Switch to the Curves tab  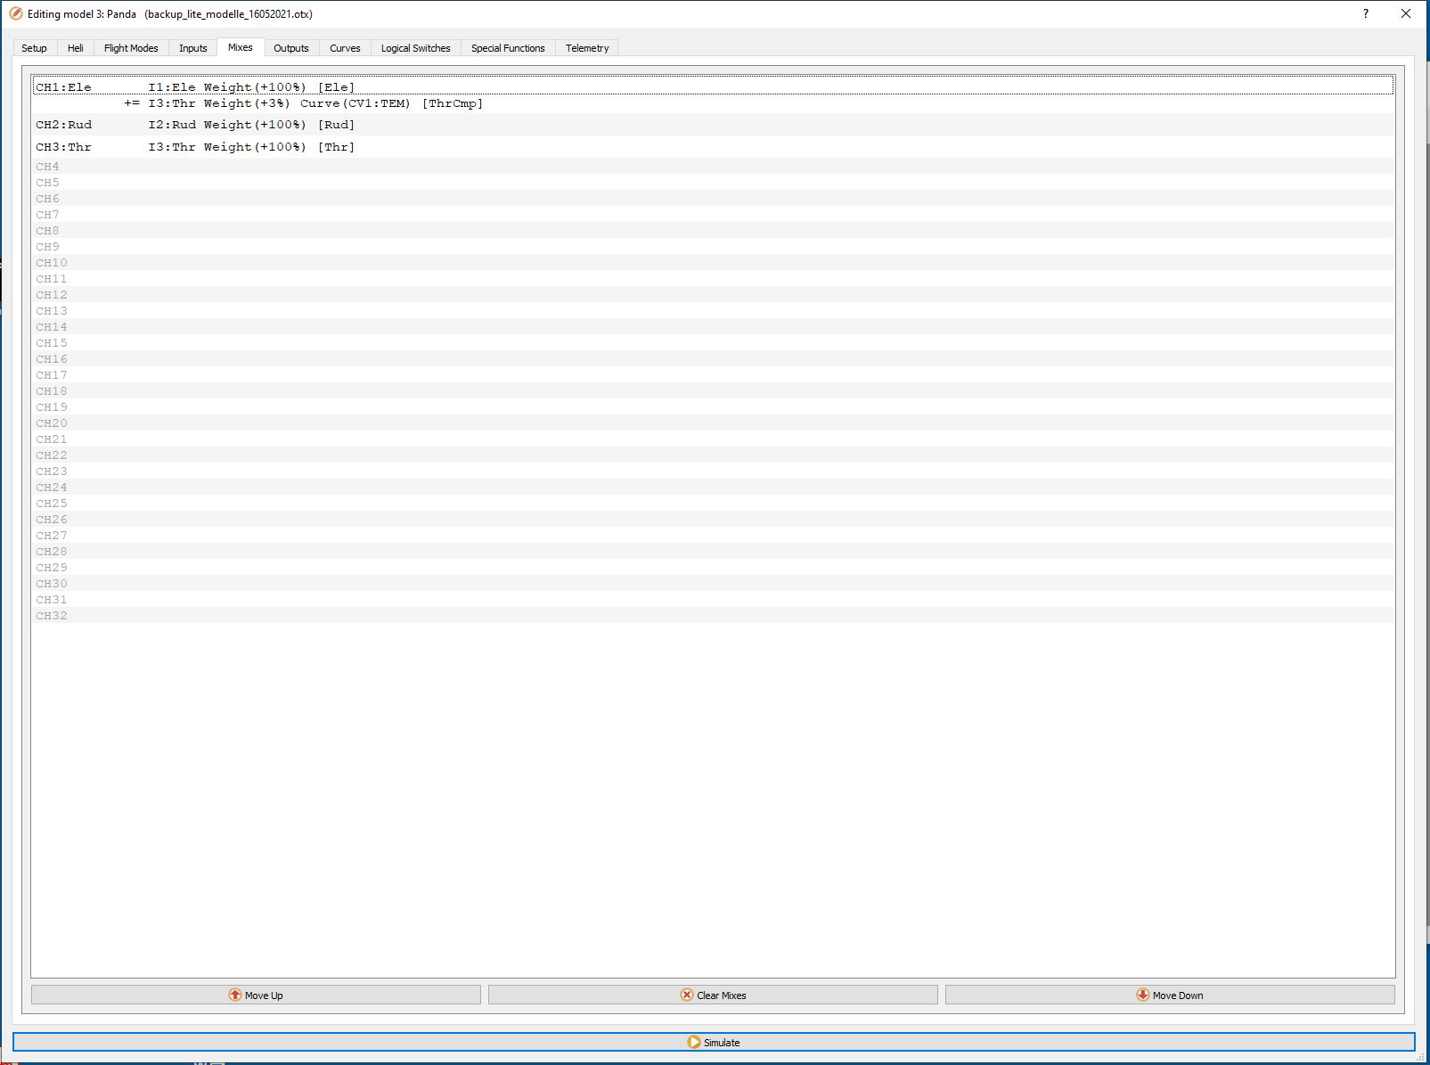[x=345, y=48]
